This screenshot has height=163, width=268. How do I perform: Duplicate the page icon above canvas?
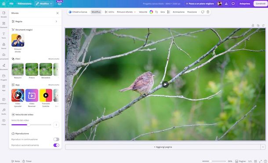(x=258, y=25)
